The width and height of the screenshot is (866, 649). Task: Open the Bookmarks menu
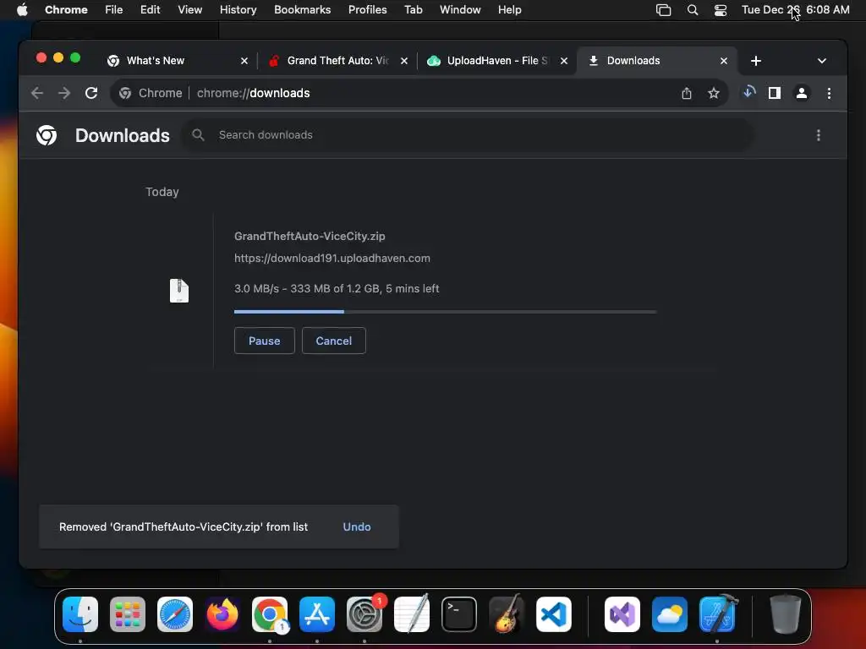click(x=302, y=10)
